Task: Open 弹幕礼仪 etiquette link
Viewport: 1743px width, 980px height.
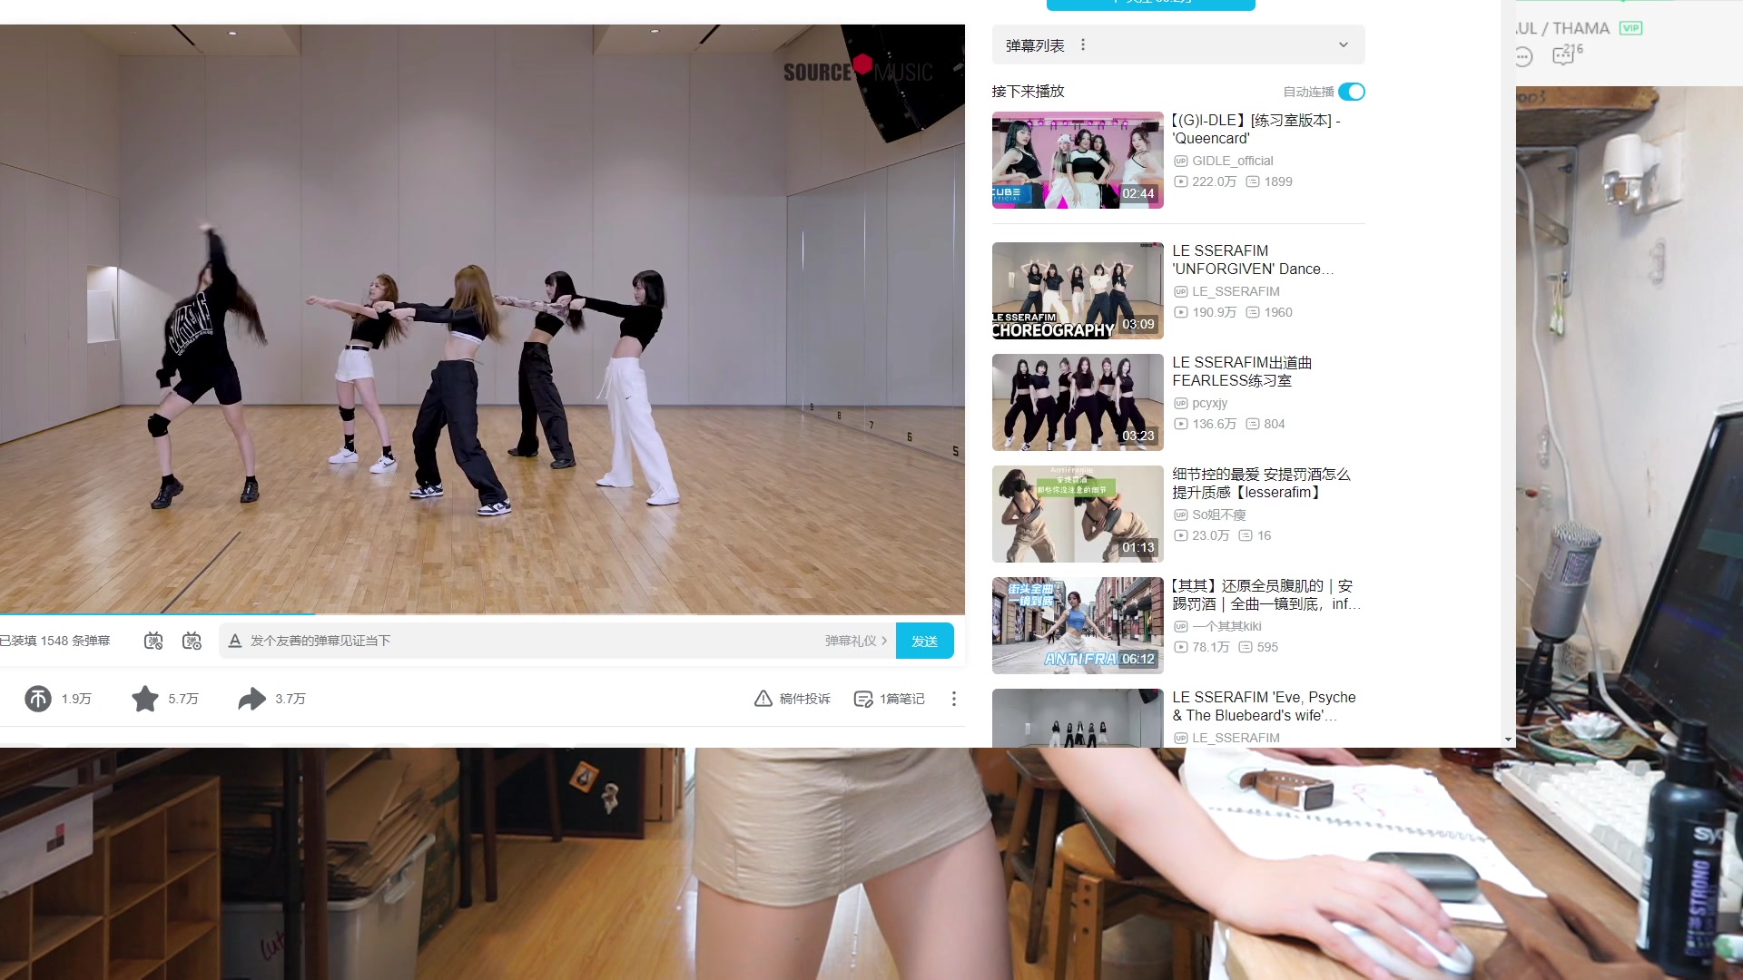Action: (x=855, y=641)
